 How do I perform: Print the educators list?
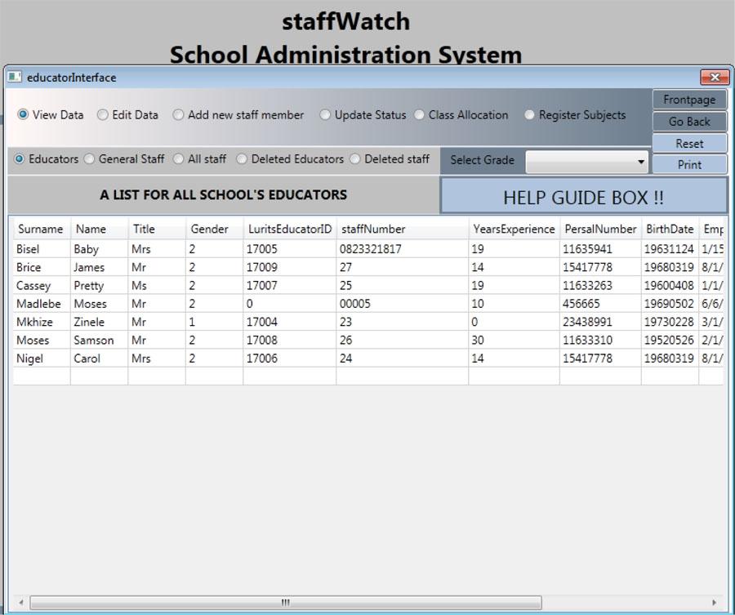point(688,164)
